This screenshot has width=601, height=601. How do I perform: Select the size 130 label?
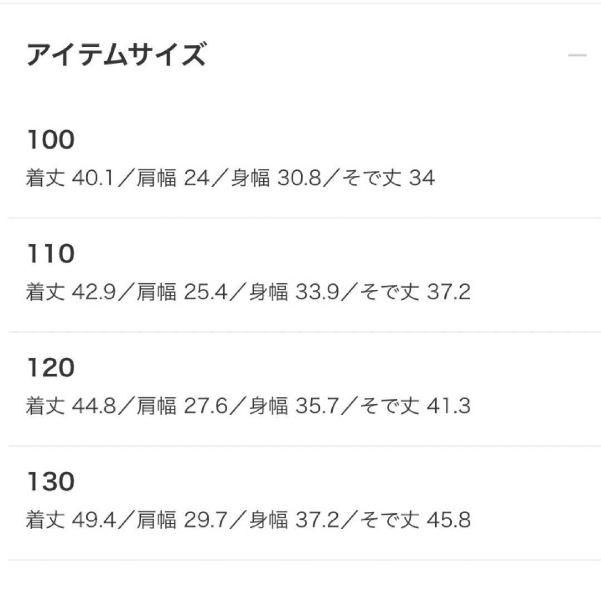tap(50, 482)
